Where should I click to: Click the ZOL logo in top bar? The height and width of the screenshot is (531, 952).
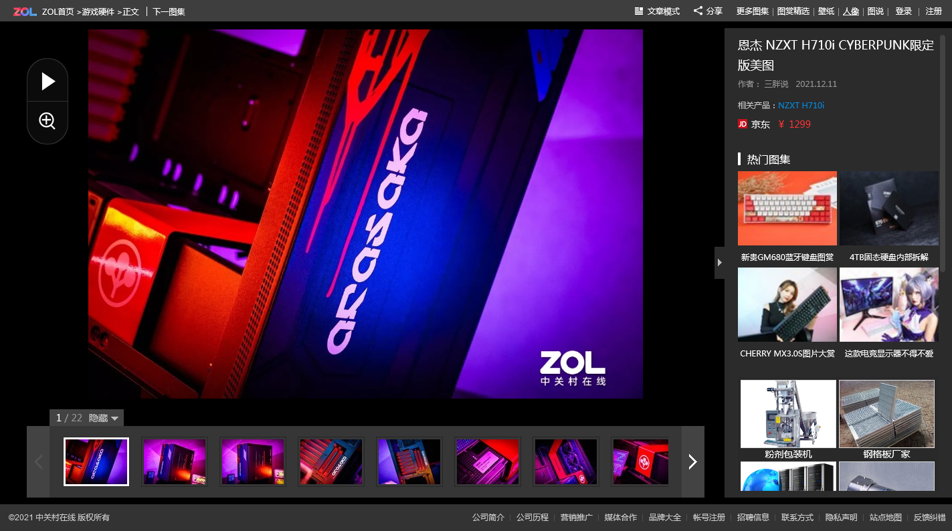25,11
